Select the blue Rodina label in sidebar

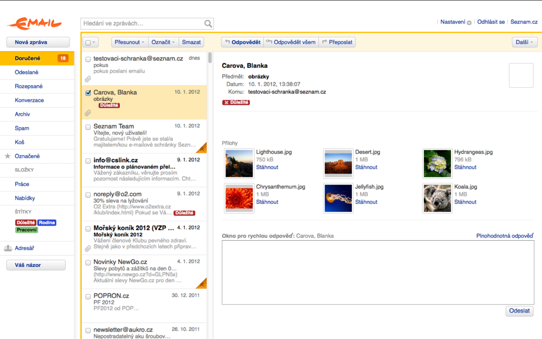pos(47,222)
